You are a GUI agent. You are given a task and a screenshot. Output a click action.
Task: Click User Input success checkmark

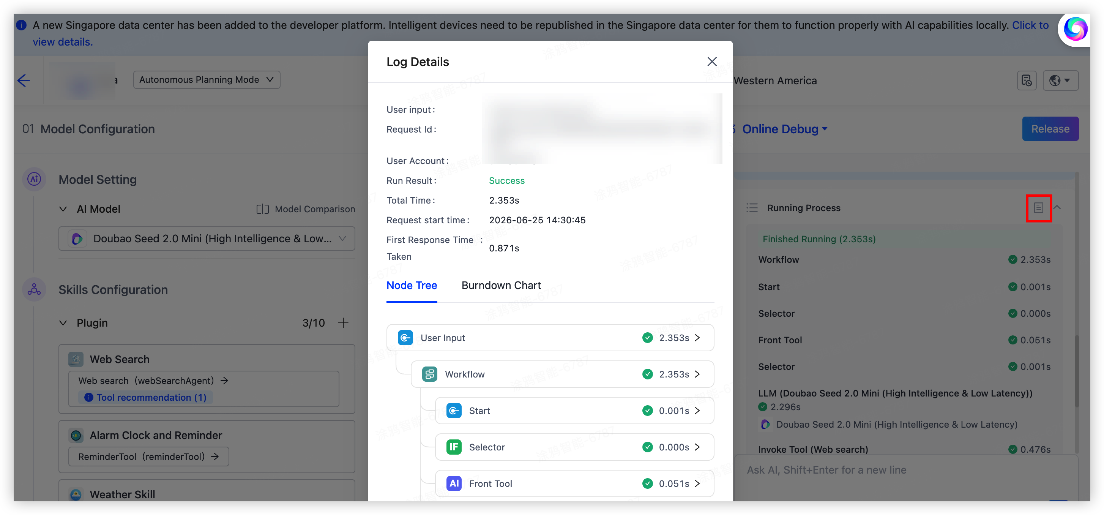[647, 338]
